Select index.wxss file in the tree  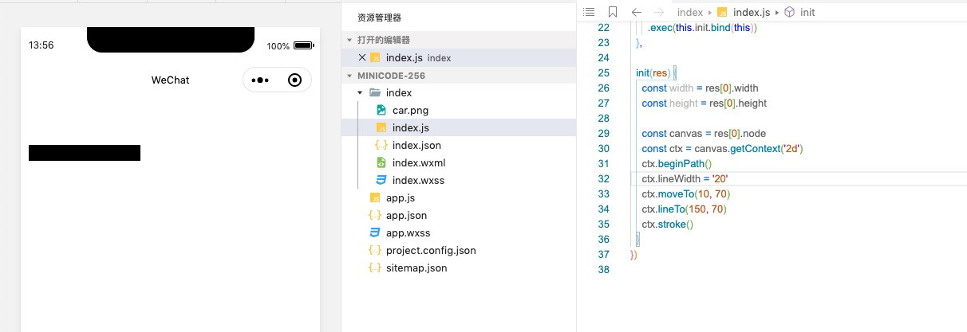click(x=418, y=180)
